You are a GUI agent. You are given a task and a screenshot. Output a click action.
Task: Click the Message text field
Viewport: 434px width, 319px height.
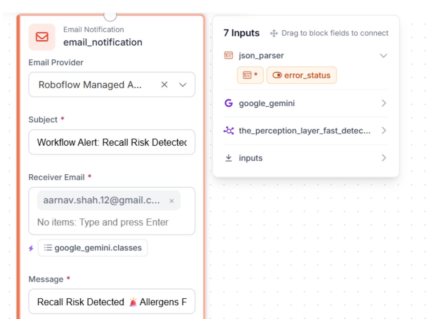[x=112, y=302]
